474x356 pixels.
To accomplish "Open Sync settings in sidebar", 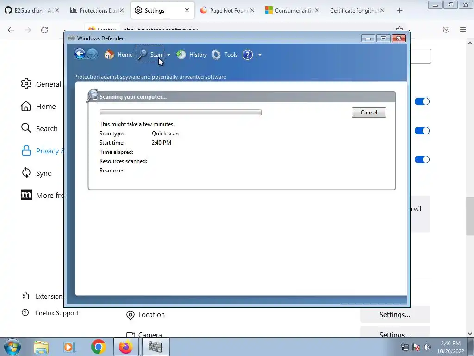I will point(36,173).
